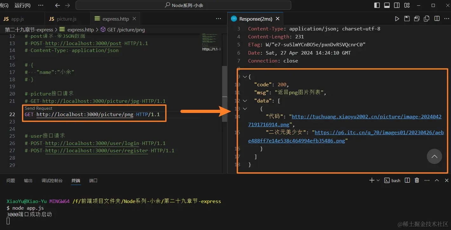Open localhost:3000/user/register link
The width and height of the screenshot is (451, 230).
[x=97, y=150]
